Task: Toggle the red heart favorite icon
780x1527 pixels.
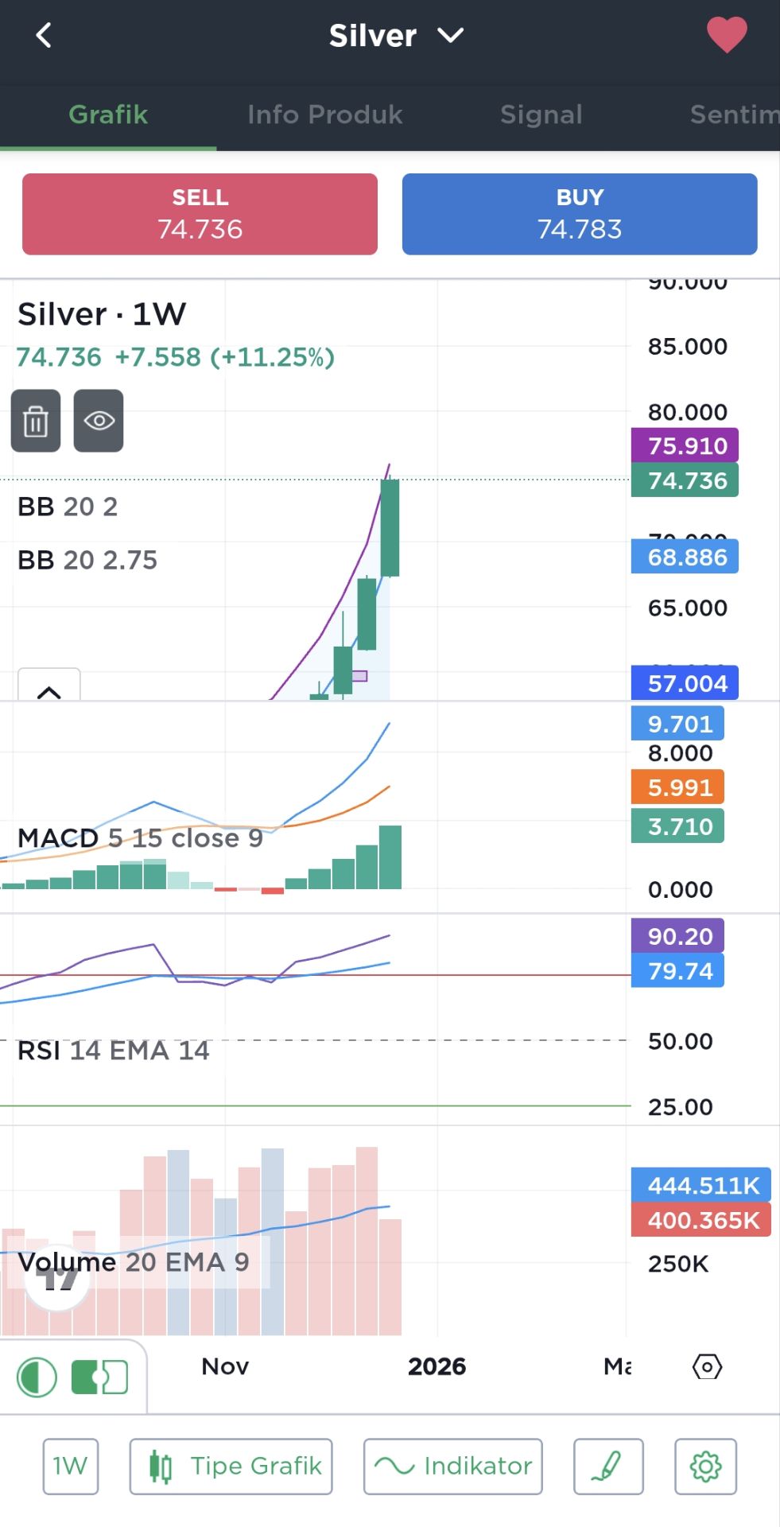Action: pos(726,36)
